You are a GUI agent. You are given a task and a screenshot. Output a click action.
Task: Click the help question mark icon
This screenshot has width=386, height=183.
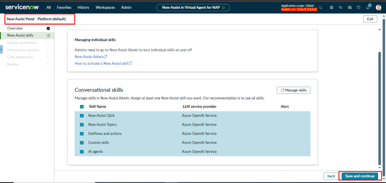tap(358, 7)
